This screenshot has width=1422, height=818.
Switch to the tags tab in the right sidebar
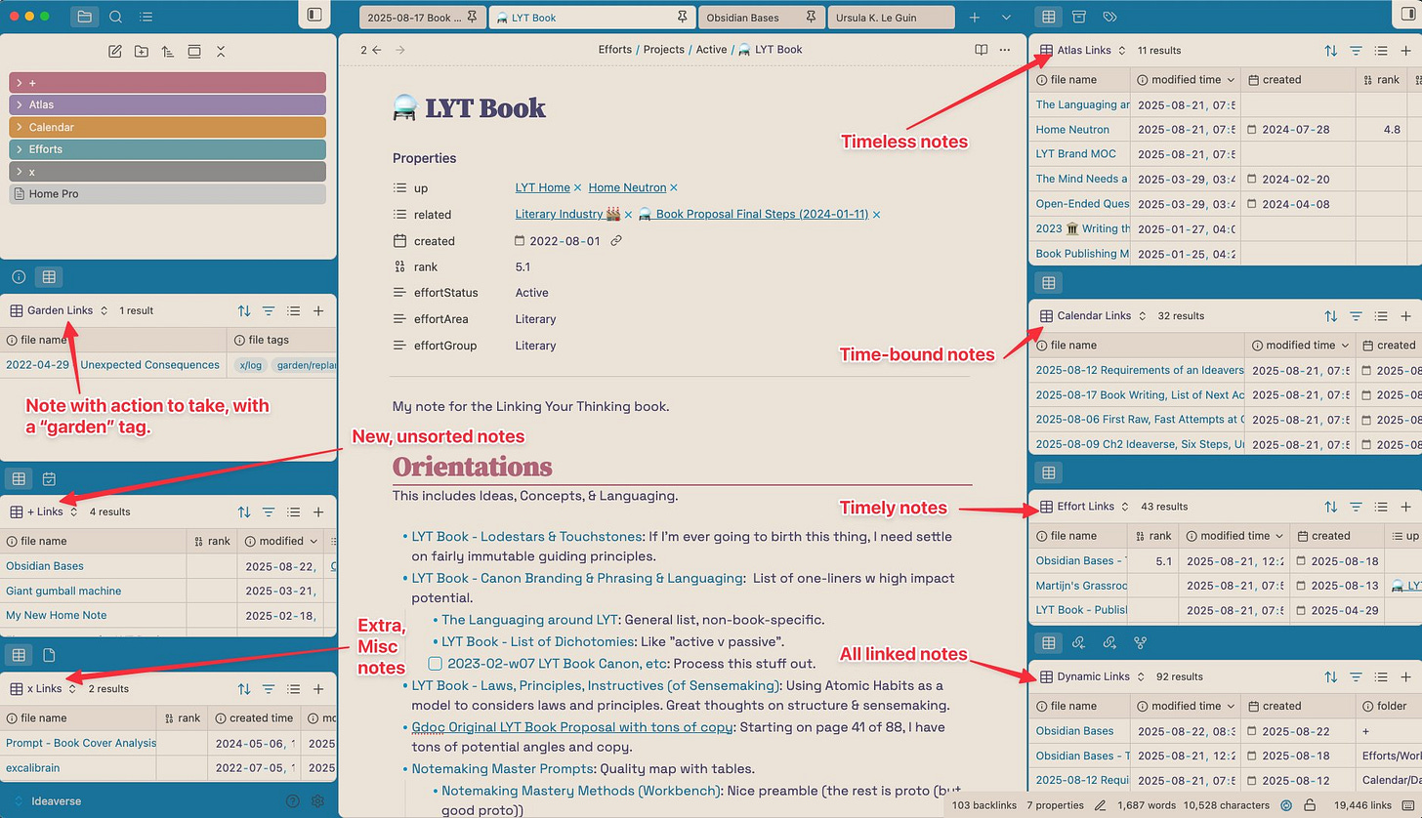[1109, 17]
